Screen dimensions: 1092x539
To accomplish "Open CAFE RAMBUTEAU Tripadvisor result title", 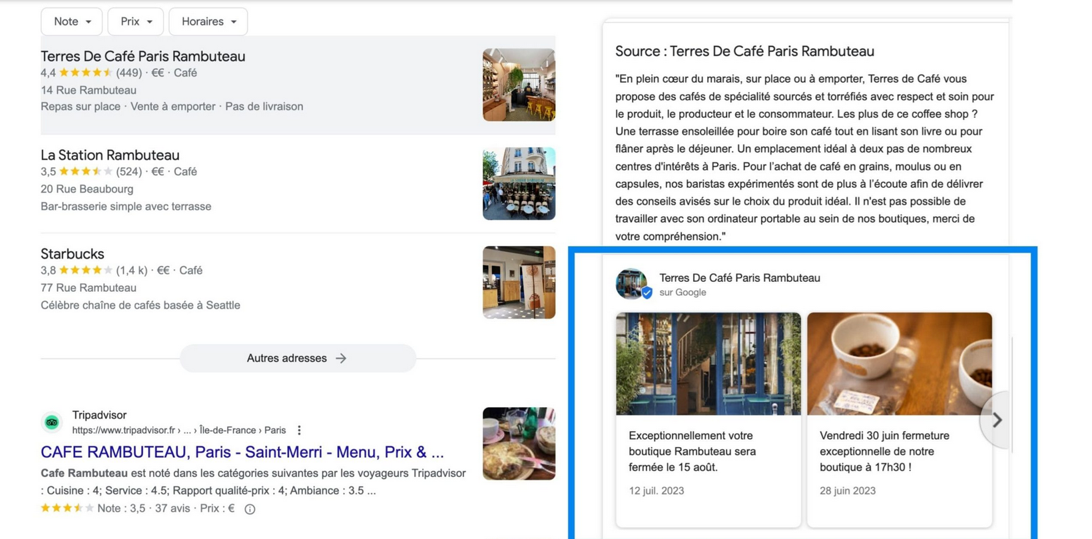I will pos(242,452).
